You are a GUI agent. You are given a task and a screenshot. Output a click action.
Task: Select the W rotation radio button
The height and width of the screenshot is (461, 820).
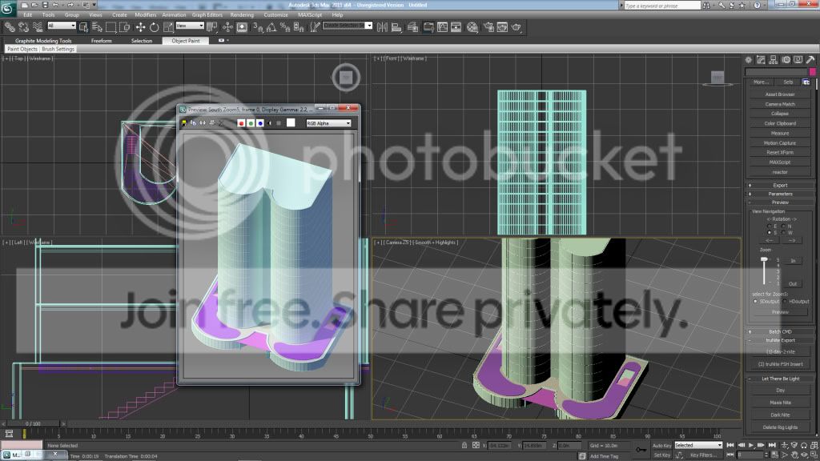783,233
